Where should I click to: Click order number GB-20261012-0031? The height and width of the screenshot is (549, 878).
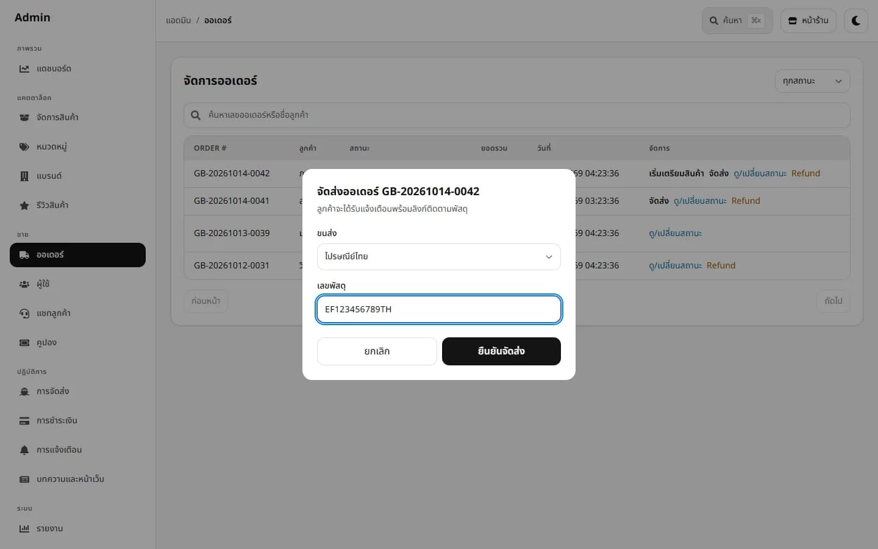pyautogui.click(x=232, y=265)
